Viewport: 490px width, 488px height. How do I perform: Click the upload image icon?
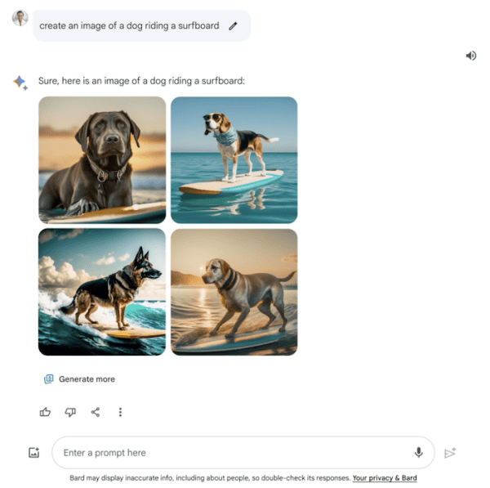click(x=33, y=452)
